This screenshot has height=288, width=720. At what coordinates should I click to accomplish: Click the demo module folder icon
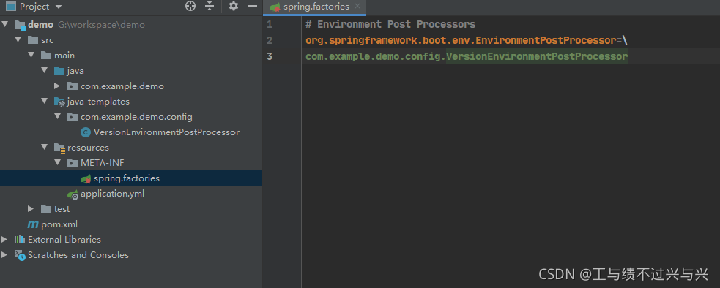pos(20,26)
